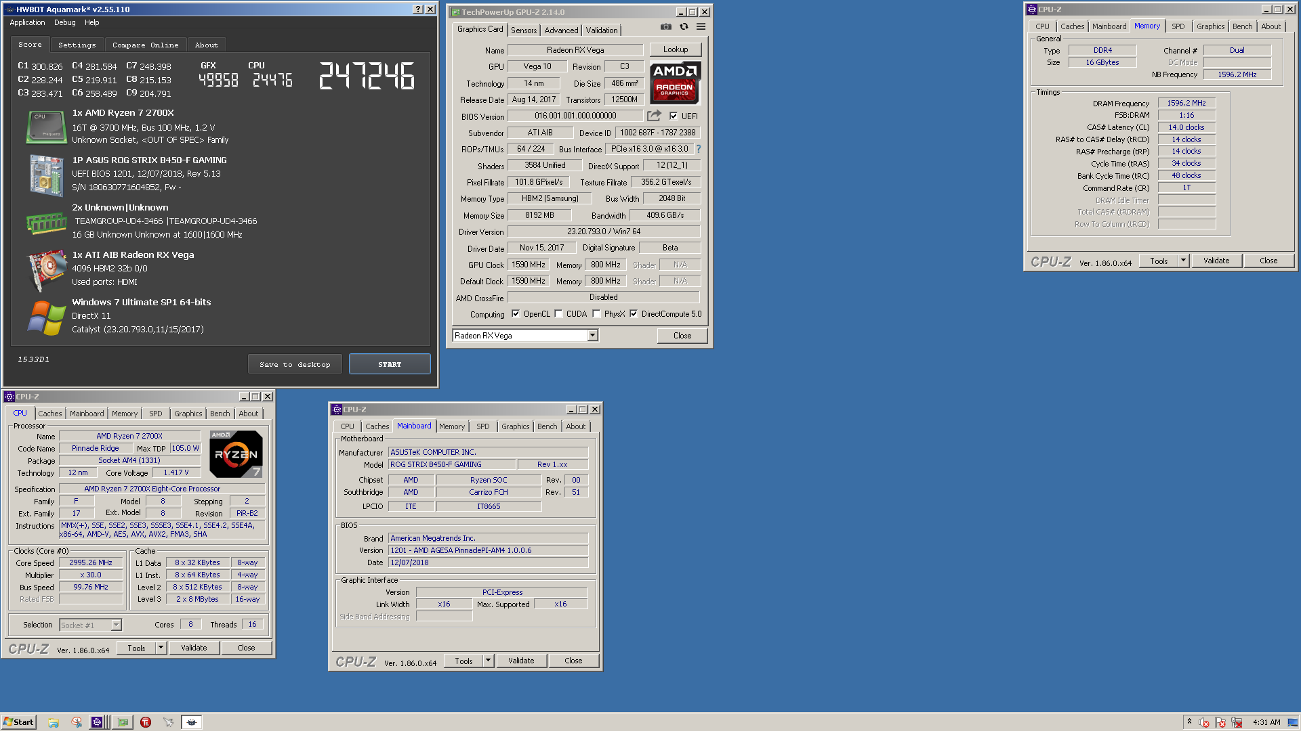Click the Aquamark total score 247246

pyautogui.click(x=367, y=76)
